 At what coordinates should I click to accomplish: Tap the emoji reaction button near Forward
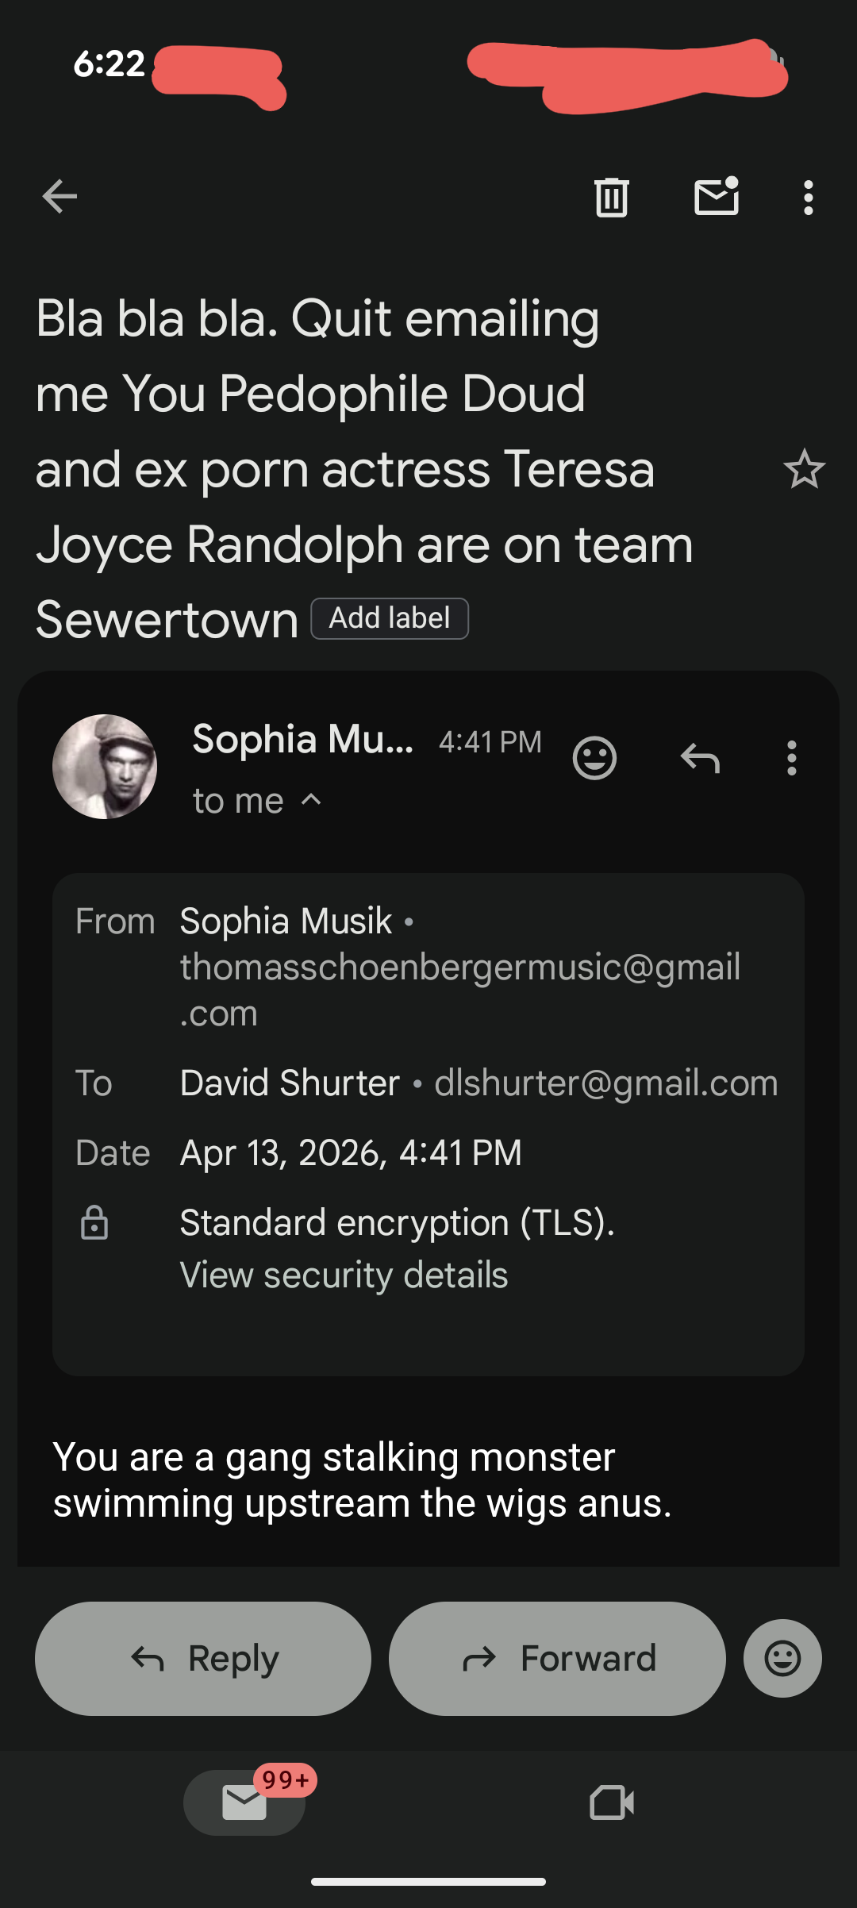782,1658
